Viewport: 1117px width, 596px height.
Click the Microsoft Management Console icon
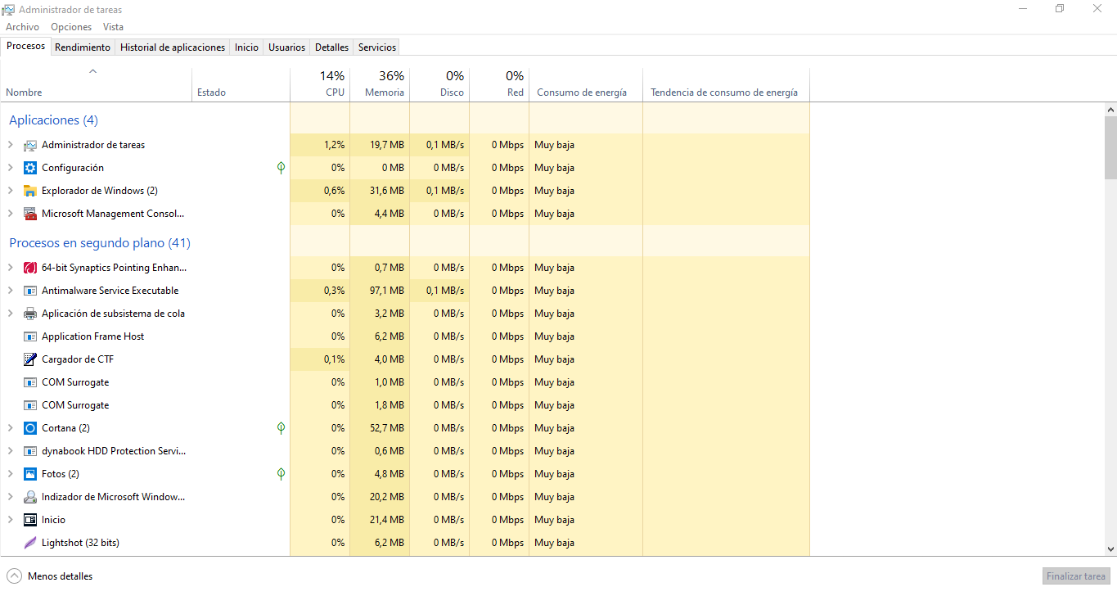[x=30, y=214]
